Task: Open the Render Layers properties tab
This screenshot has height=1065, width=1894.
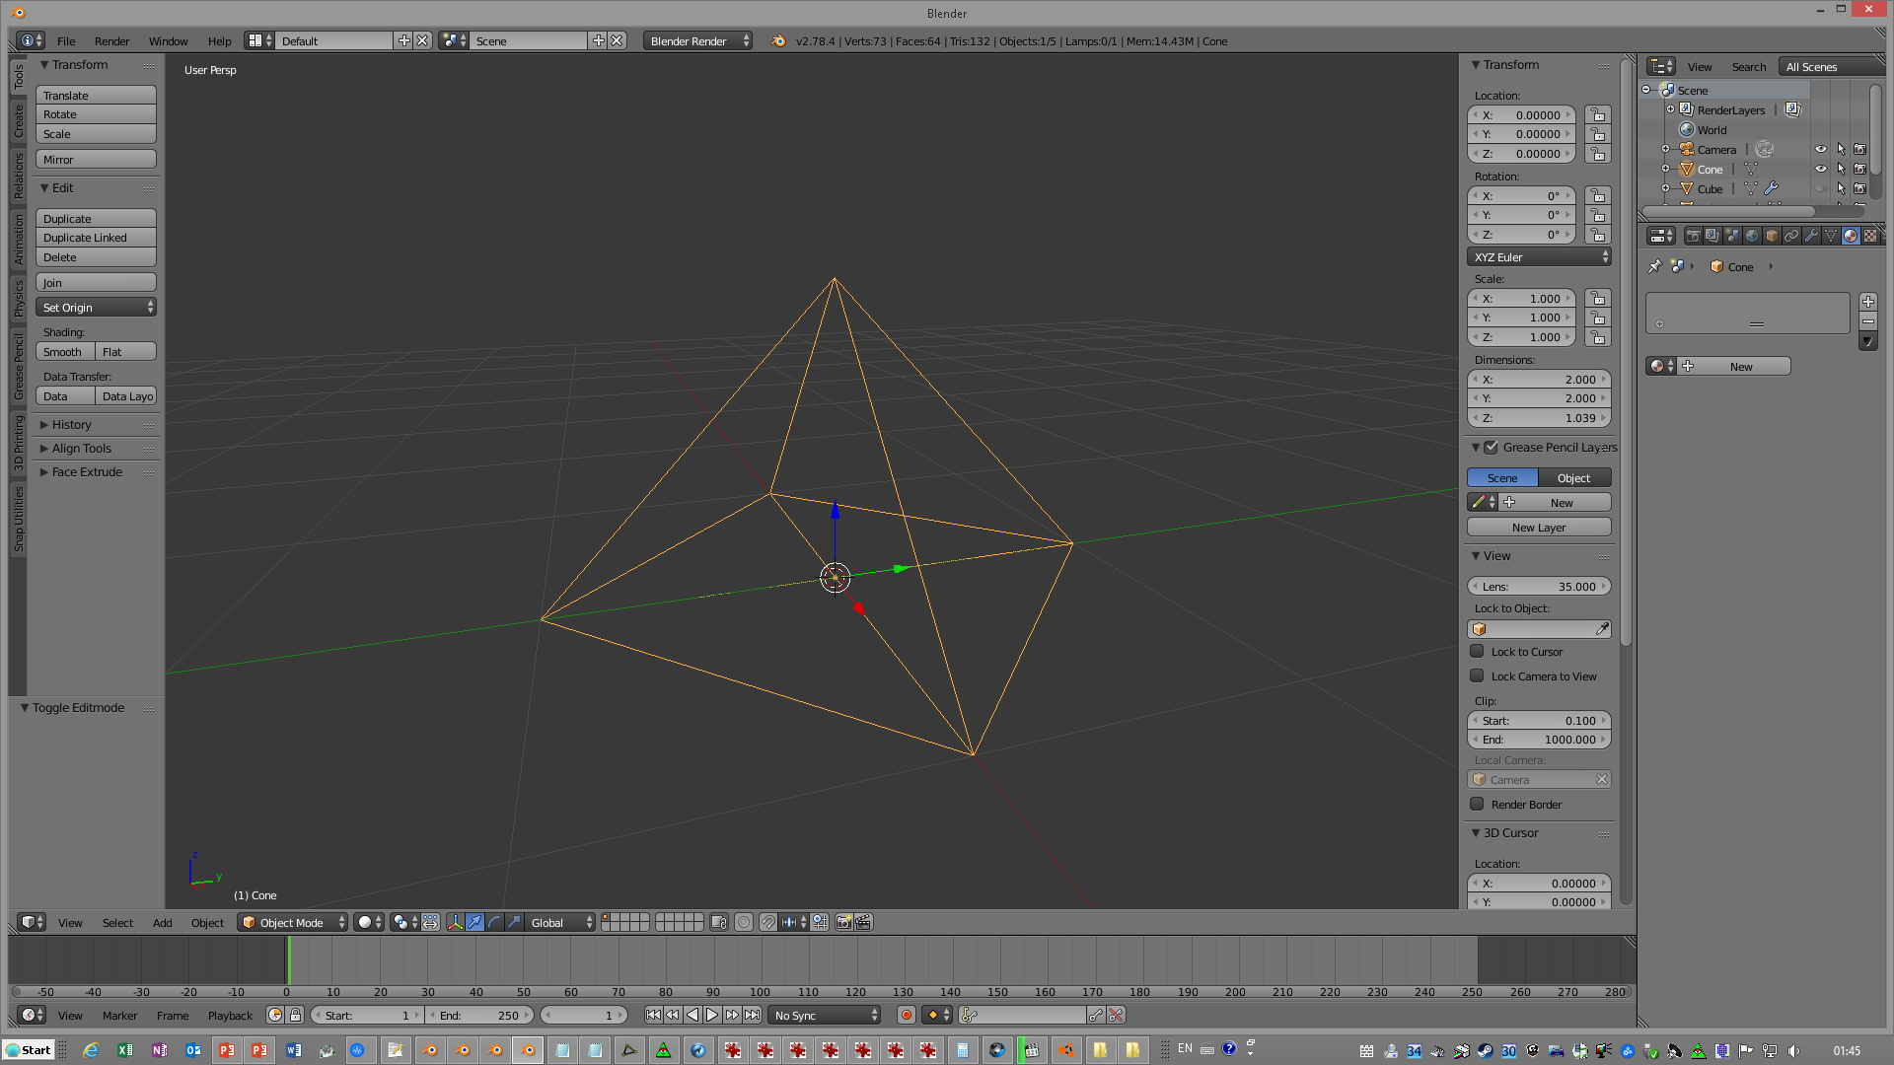Action: (x=1712, y=236)
